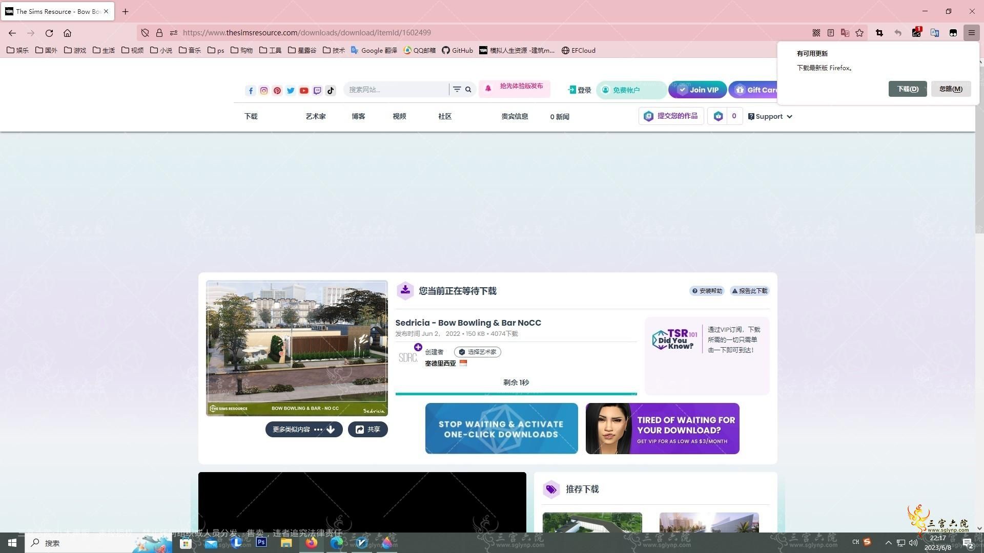The image size is (984, 553).
Task: Open the 社区 navigation menu
Action: [x=445, y=116]
